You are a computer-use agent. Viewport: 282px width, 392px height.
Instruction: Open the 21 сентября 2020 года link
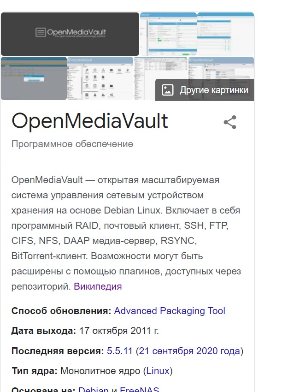(x=189, y=351)
